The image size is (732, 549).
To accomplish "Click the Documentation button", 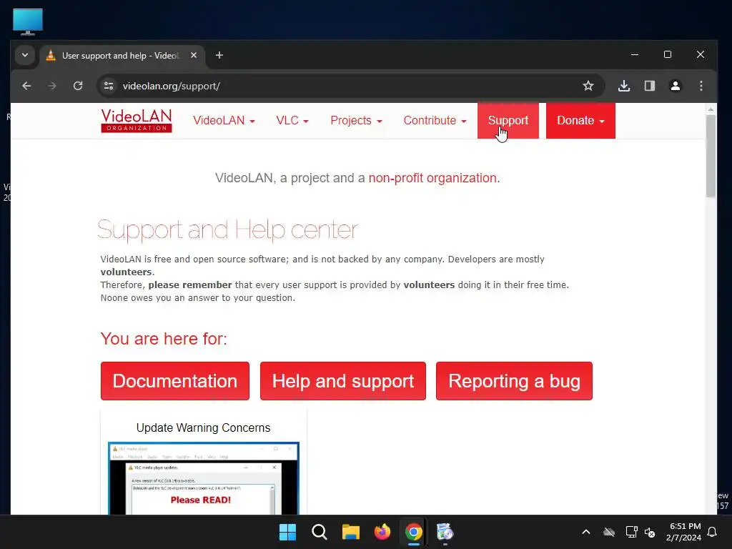I will click(x=175, y=381).
